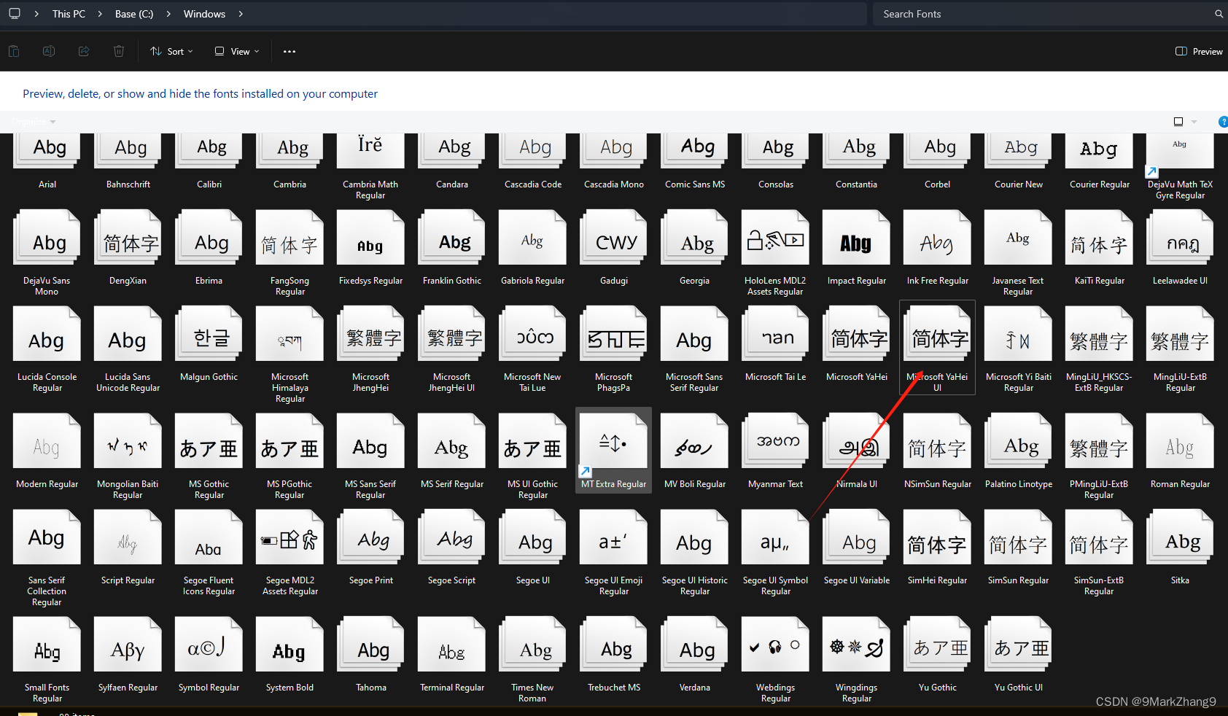Click the Trebuchet MS label
The height and width of the screenshot is (716, 1228).
[x=614, y=688]
